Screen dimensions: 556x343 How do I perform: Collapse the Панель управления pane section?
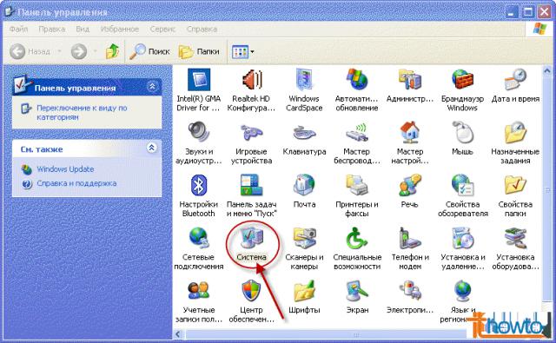click(152, 86)
